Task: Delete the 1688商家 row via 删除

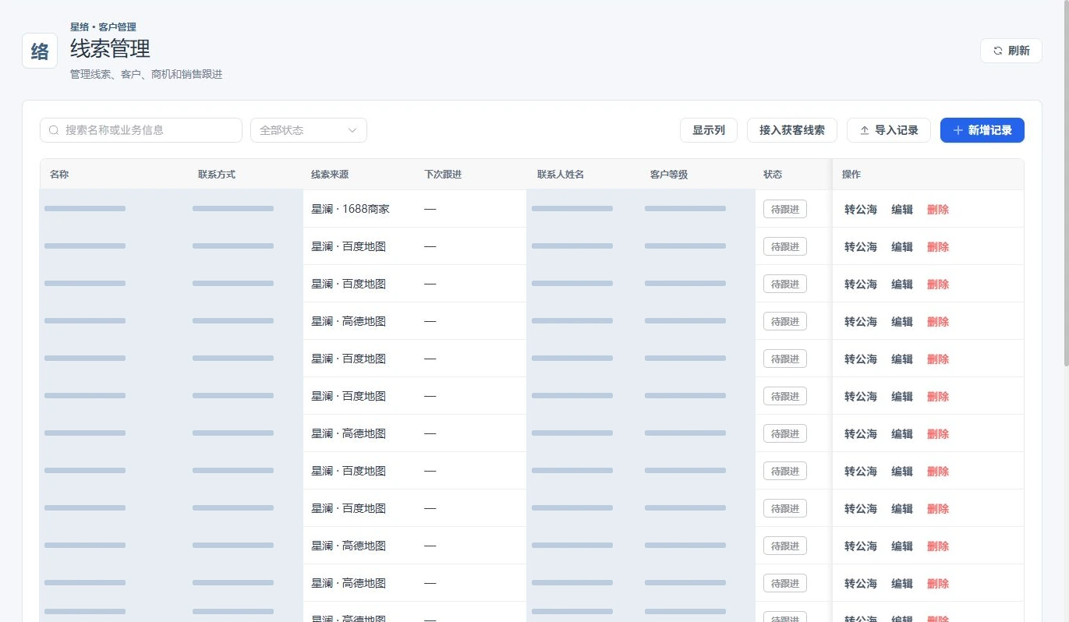Action: click(x=938, y=210)
